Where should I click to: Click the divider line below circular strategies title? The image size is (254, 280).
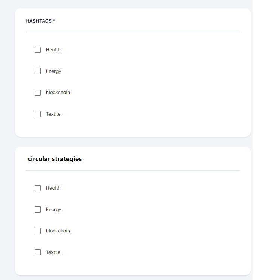point(132,170)
